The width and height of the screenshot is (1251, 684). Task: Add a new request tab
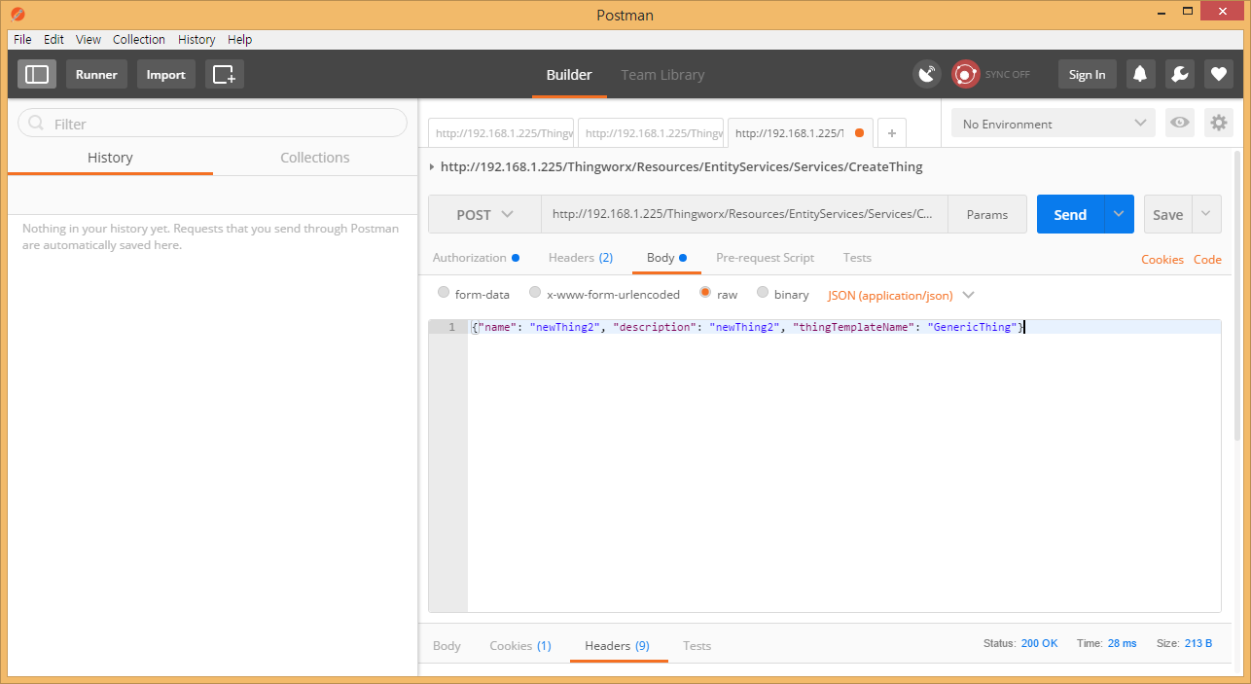tap(892, 133)
